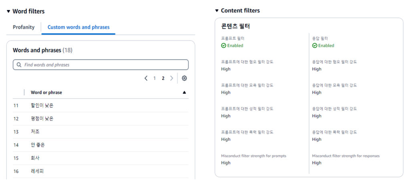Go to next page chevron

pyautogui.click(x=171, y=78)
